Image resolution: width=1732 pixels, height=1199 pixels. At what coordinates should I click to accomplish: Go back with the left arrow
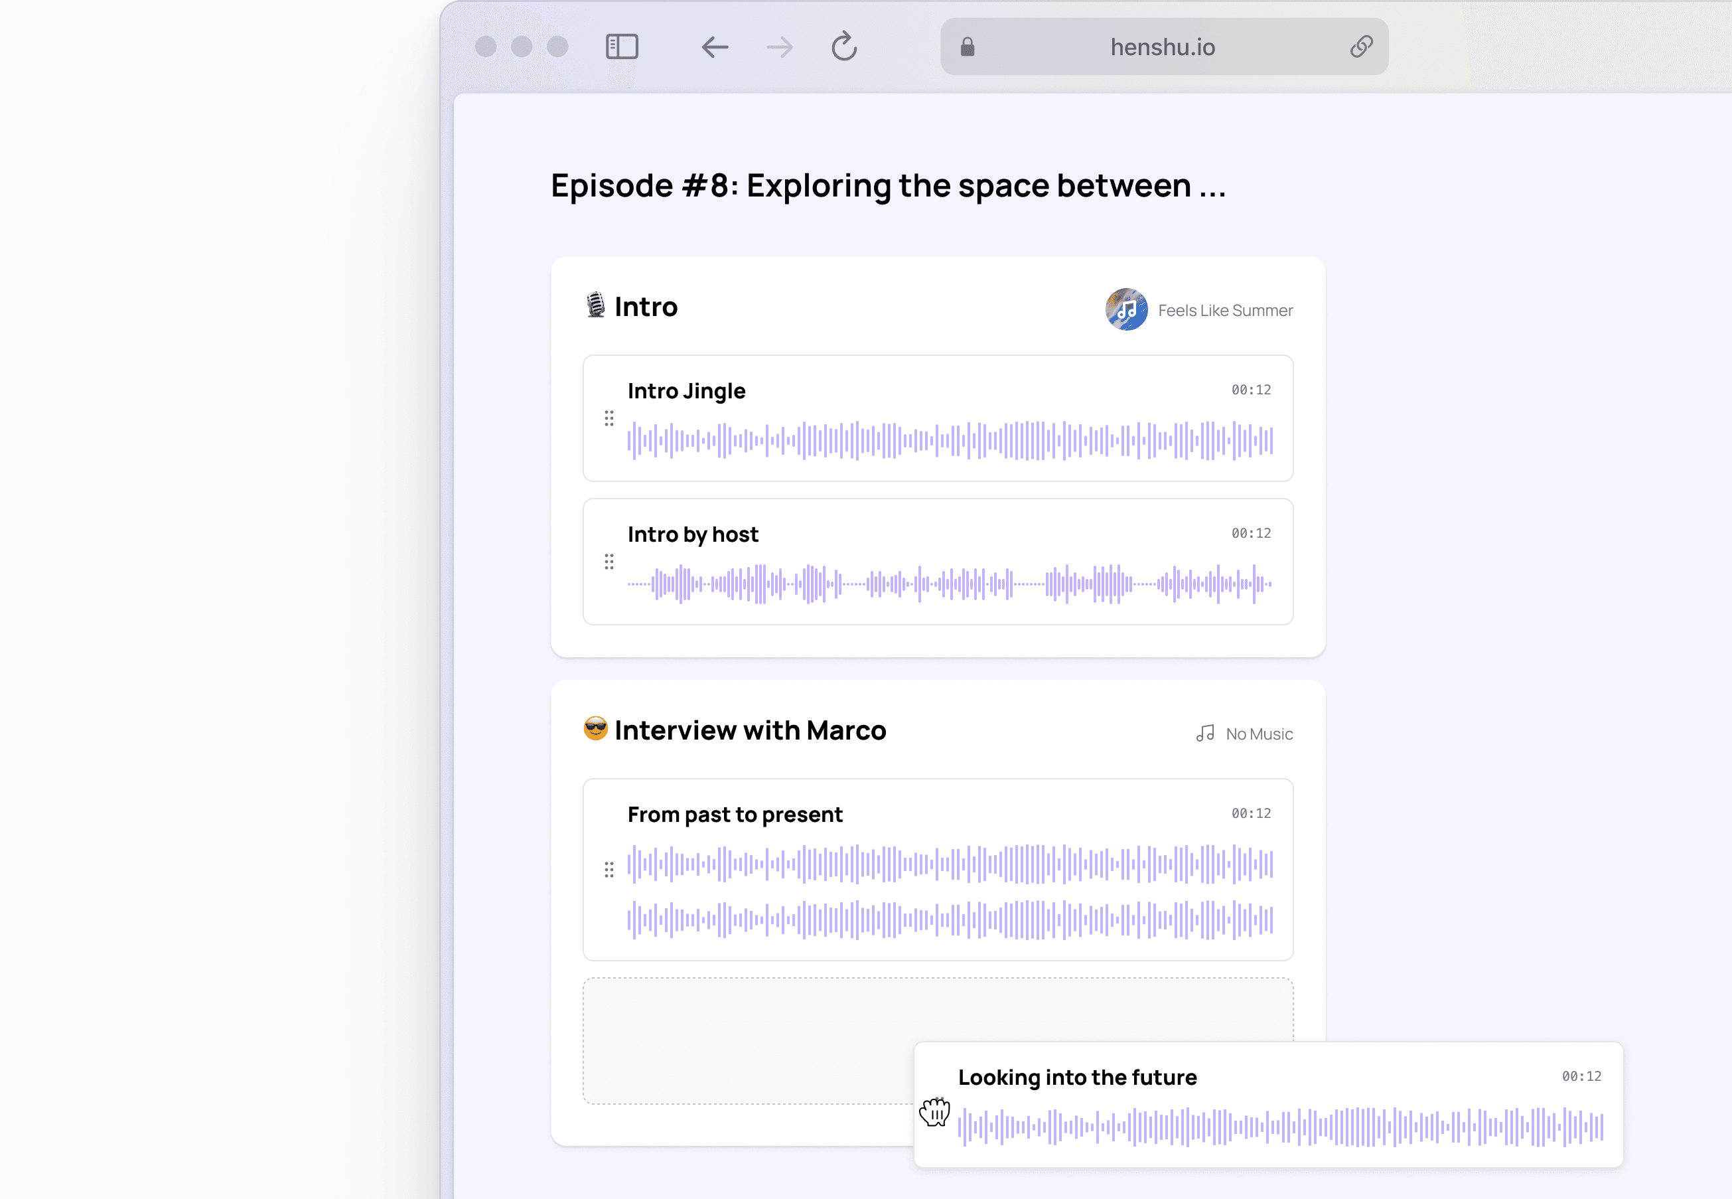[715, 46]
